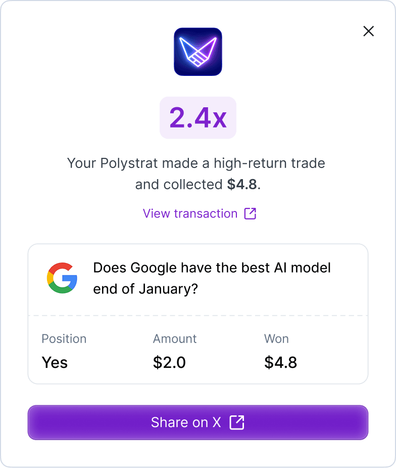Click the share arrow icon on the purple button
This screenshot has height=468, width=396.
(x=237, y=421)
